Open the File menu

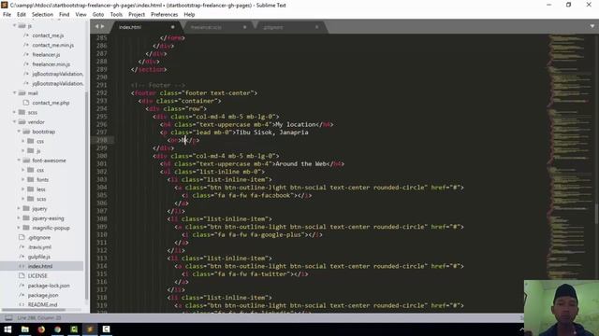7,15
